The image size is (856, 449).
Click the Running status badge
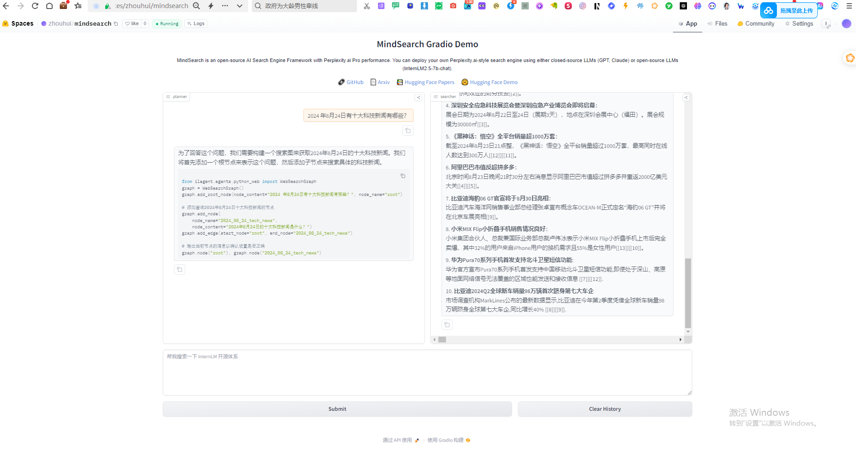coord(167,23)
